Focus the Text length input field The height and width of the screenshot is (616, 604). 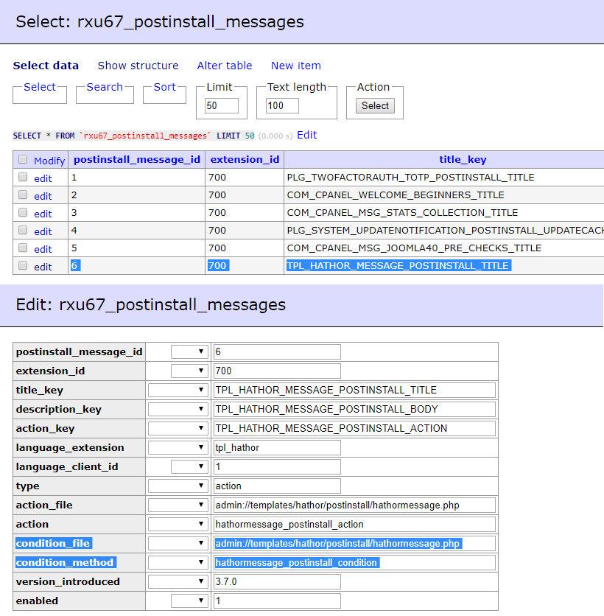tap(282, 105)
